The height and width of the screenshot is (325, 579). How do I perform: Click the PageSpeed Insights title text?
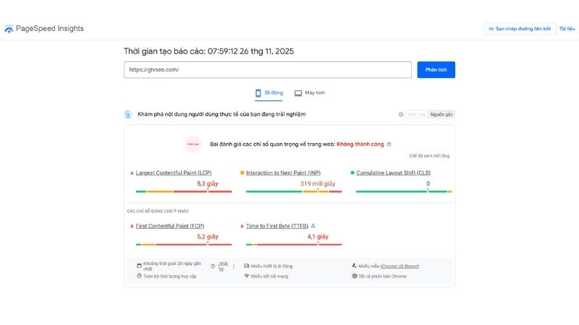pyautogui.click(x=49, y=28)
